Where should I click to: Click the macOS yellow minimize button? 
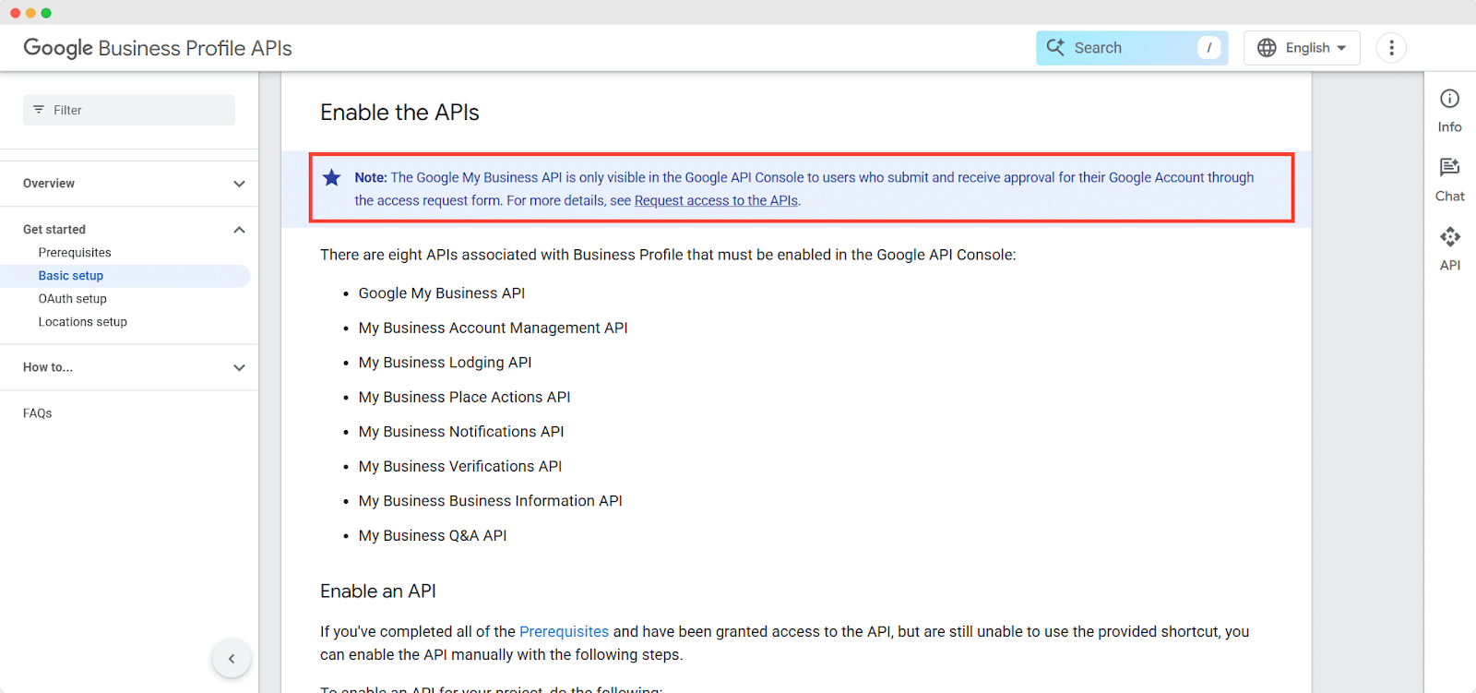pos(30,13)
